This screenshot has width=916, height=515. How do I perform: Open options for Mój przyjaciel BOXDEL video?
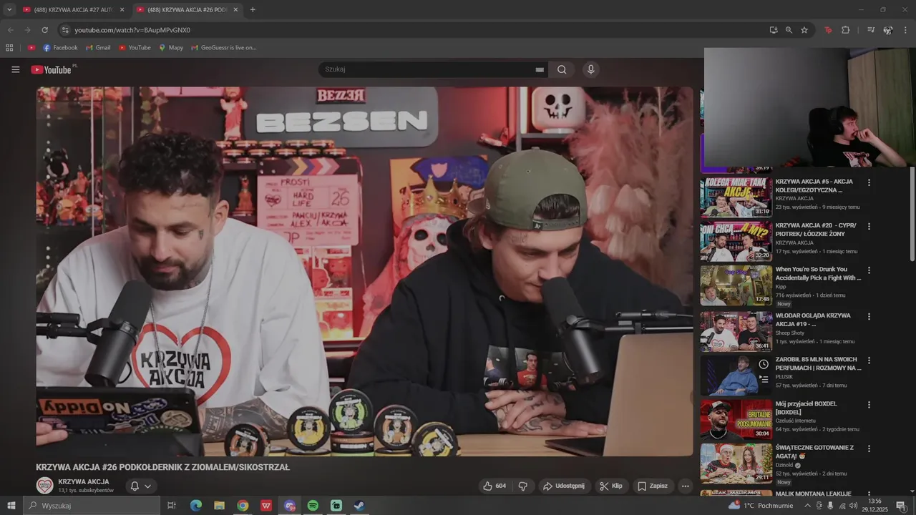point(869,404)
